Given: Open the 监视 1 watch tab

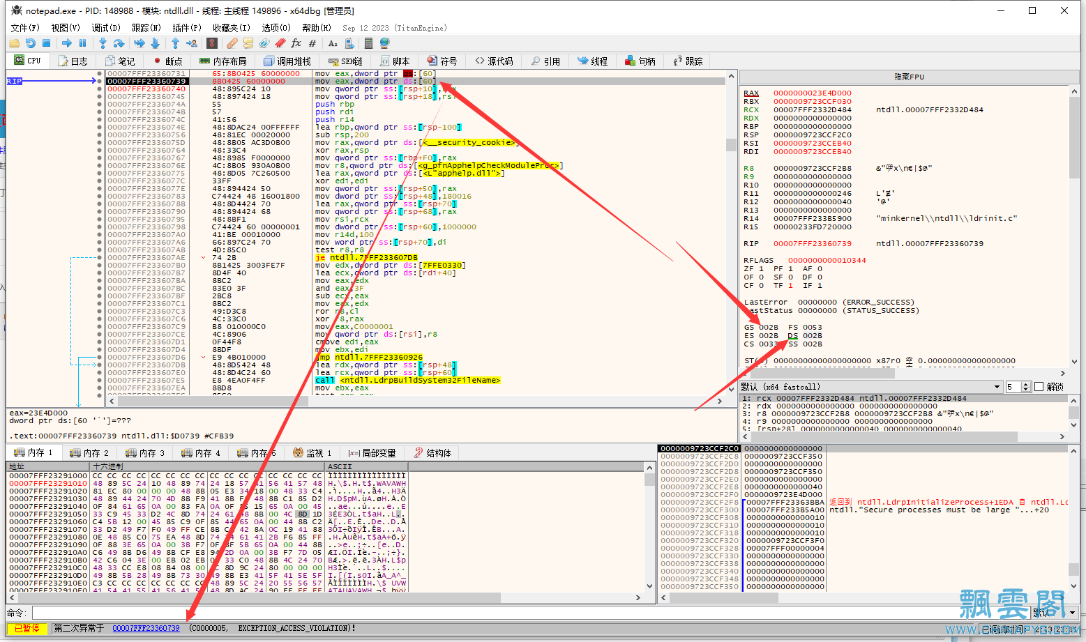Looking at the screenshot, I should 312,453.
